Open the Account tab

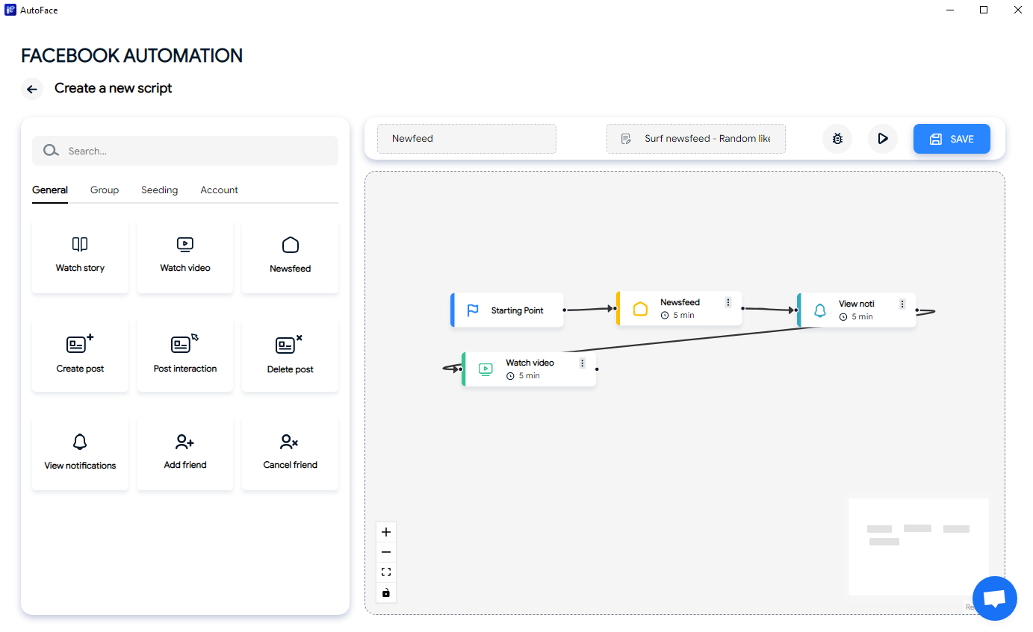(x=219, y=190)
